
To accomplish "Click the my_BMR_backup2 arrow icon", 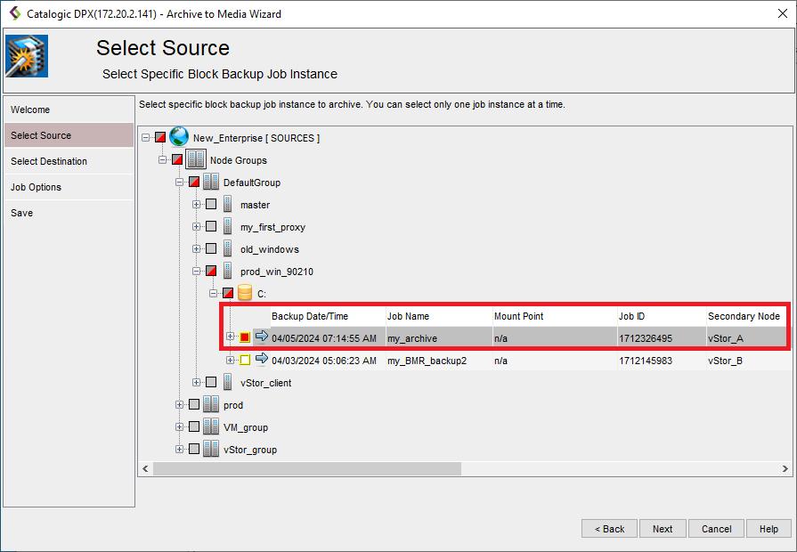I will point(262,359).
